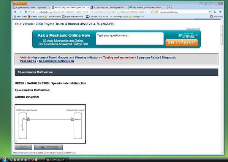The image size is (228, 162).
Task: Click the Speedometer Malfunction header bar
Action: click(116, 72)
